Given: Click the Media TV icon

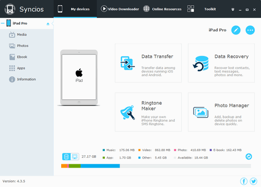Looking at the screenshot, I should tap(12, 35).
